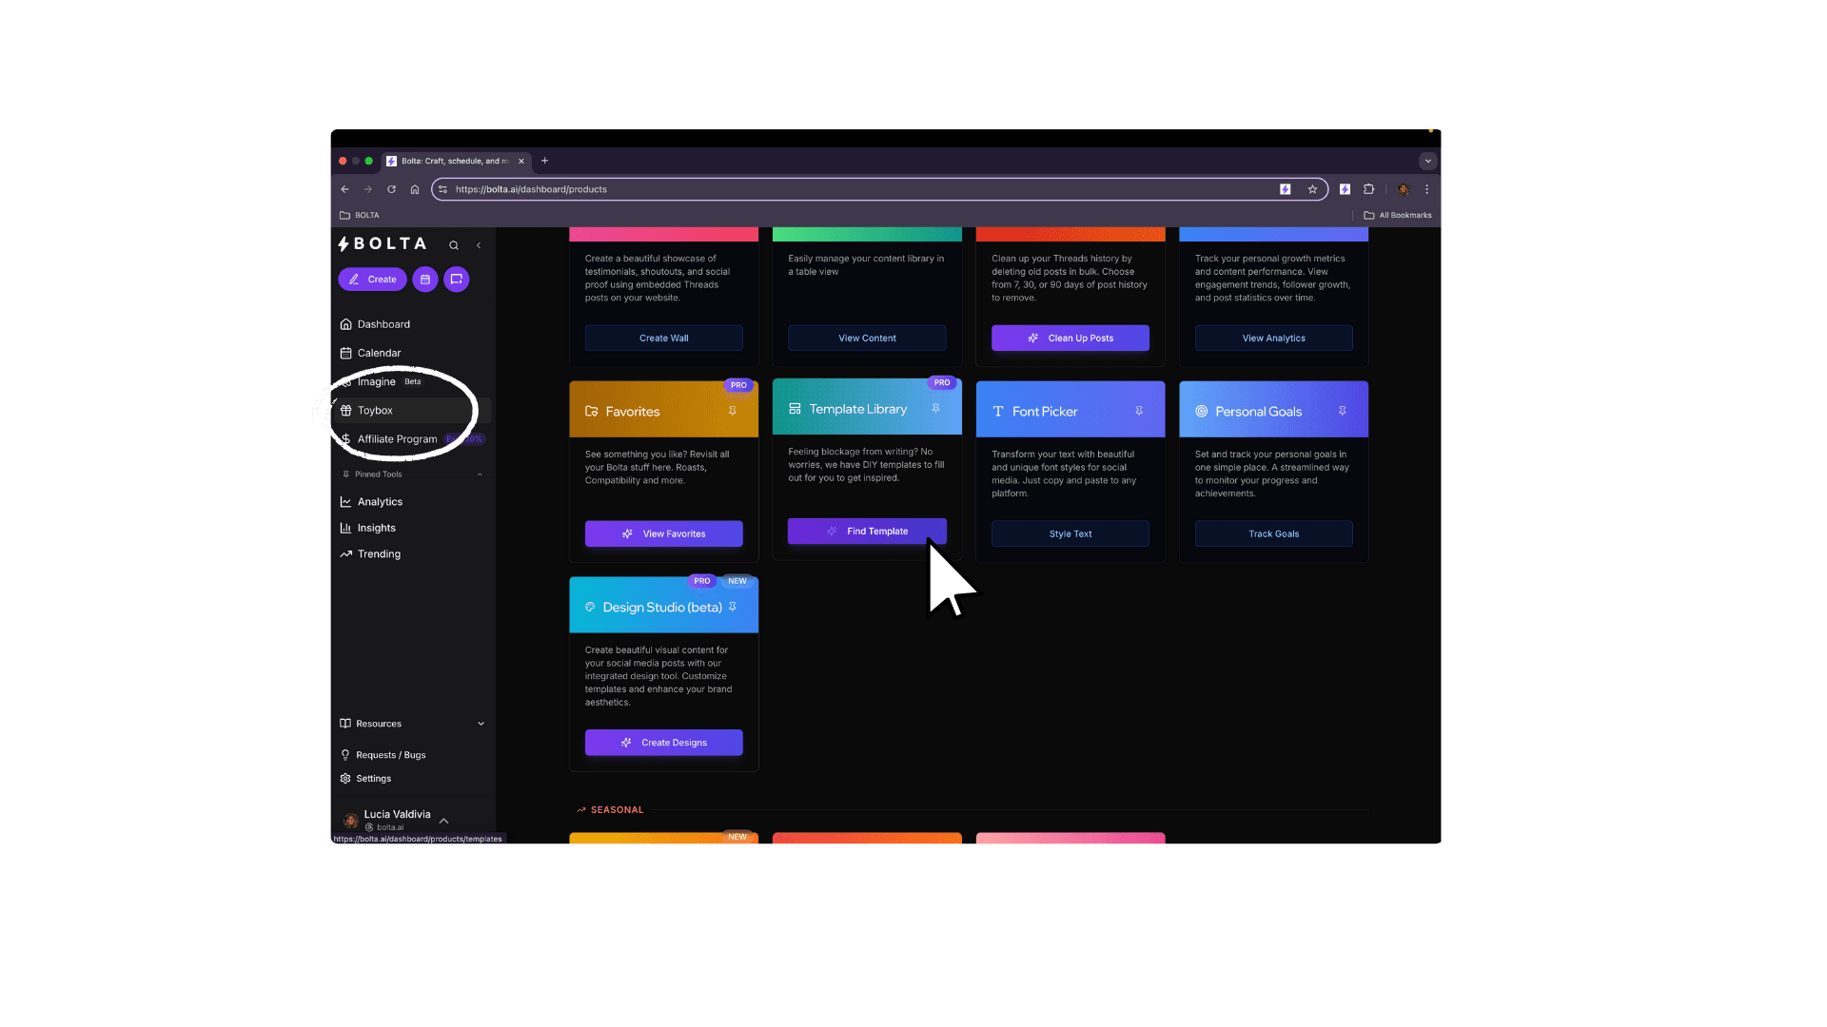Click the round purple calendar shortcut button

[425, 280]
